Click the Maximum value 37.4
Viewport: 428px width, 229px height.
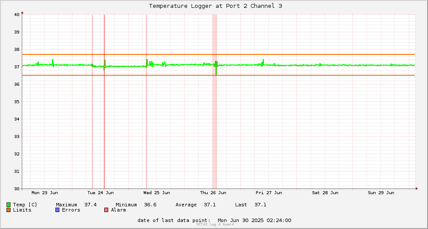click(x=90, y=205)
